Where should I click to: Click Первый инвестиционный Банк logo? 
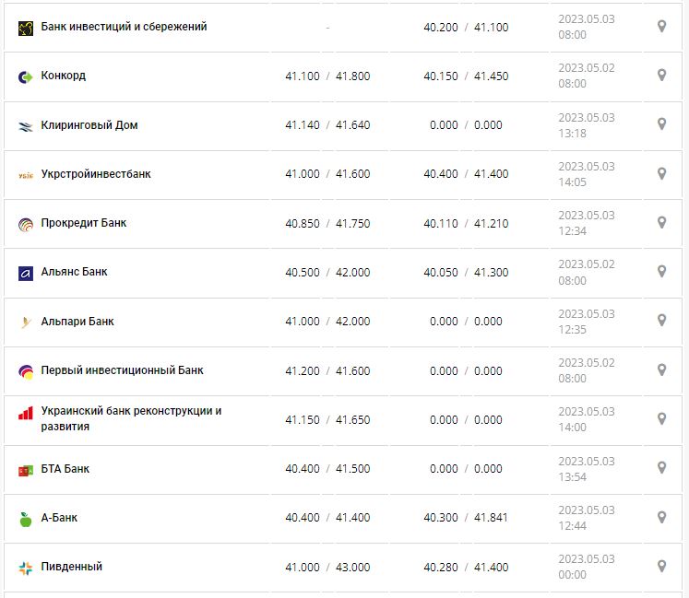point(26,370)
